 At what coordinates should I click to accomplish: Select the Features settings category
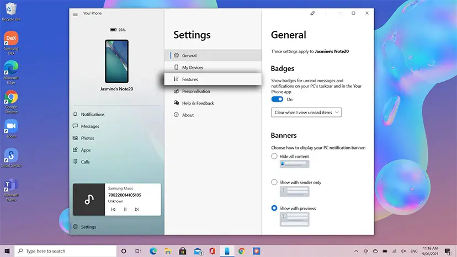(212, 79)
